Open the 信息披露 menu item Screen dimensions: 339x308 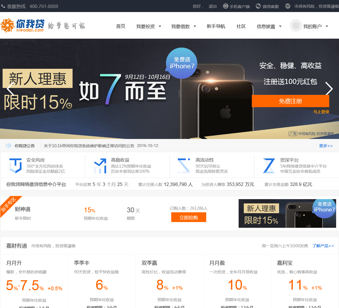(x=266, y=26)
